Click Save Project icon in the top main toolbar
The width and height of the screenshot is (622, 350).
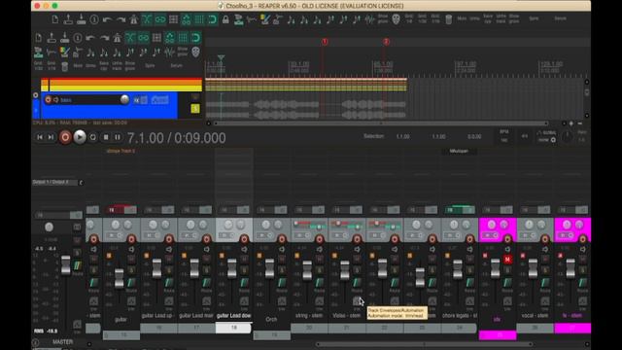pos(82,19)
